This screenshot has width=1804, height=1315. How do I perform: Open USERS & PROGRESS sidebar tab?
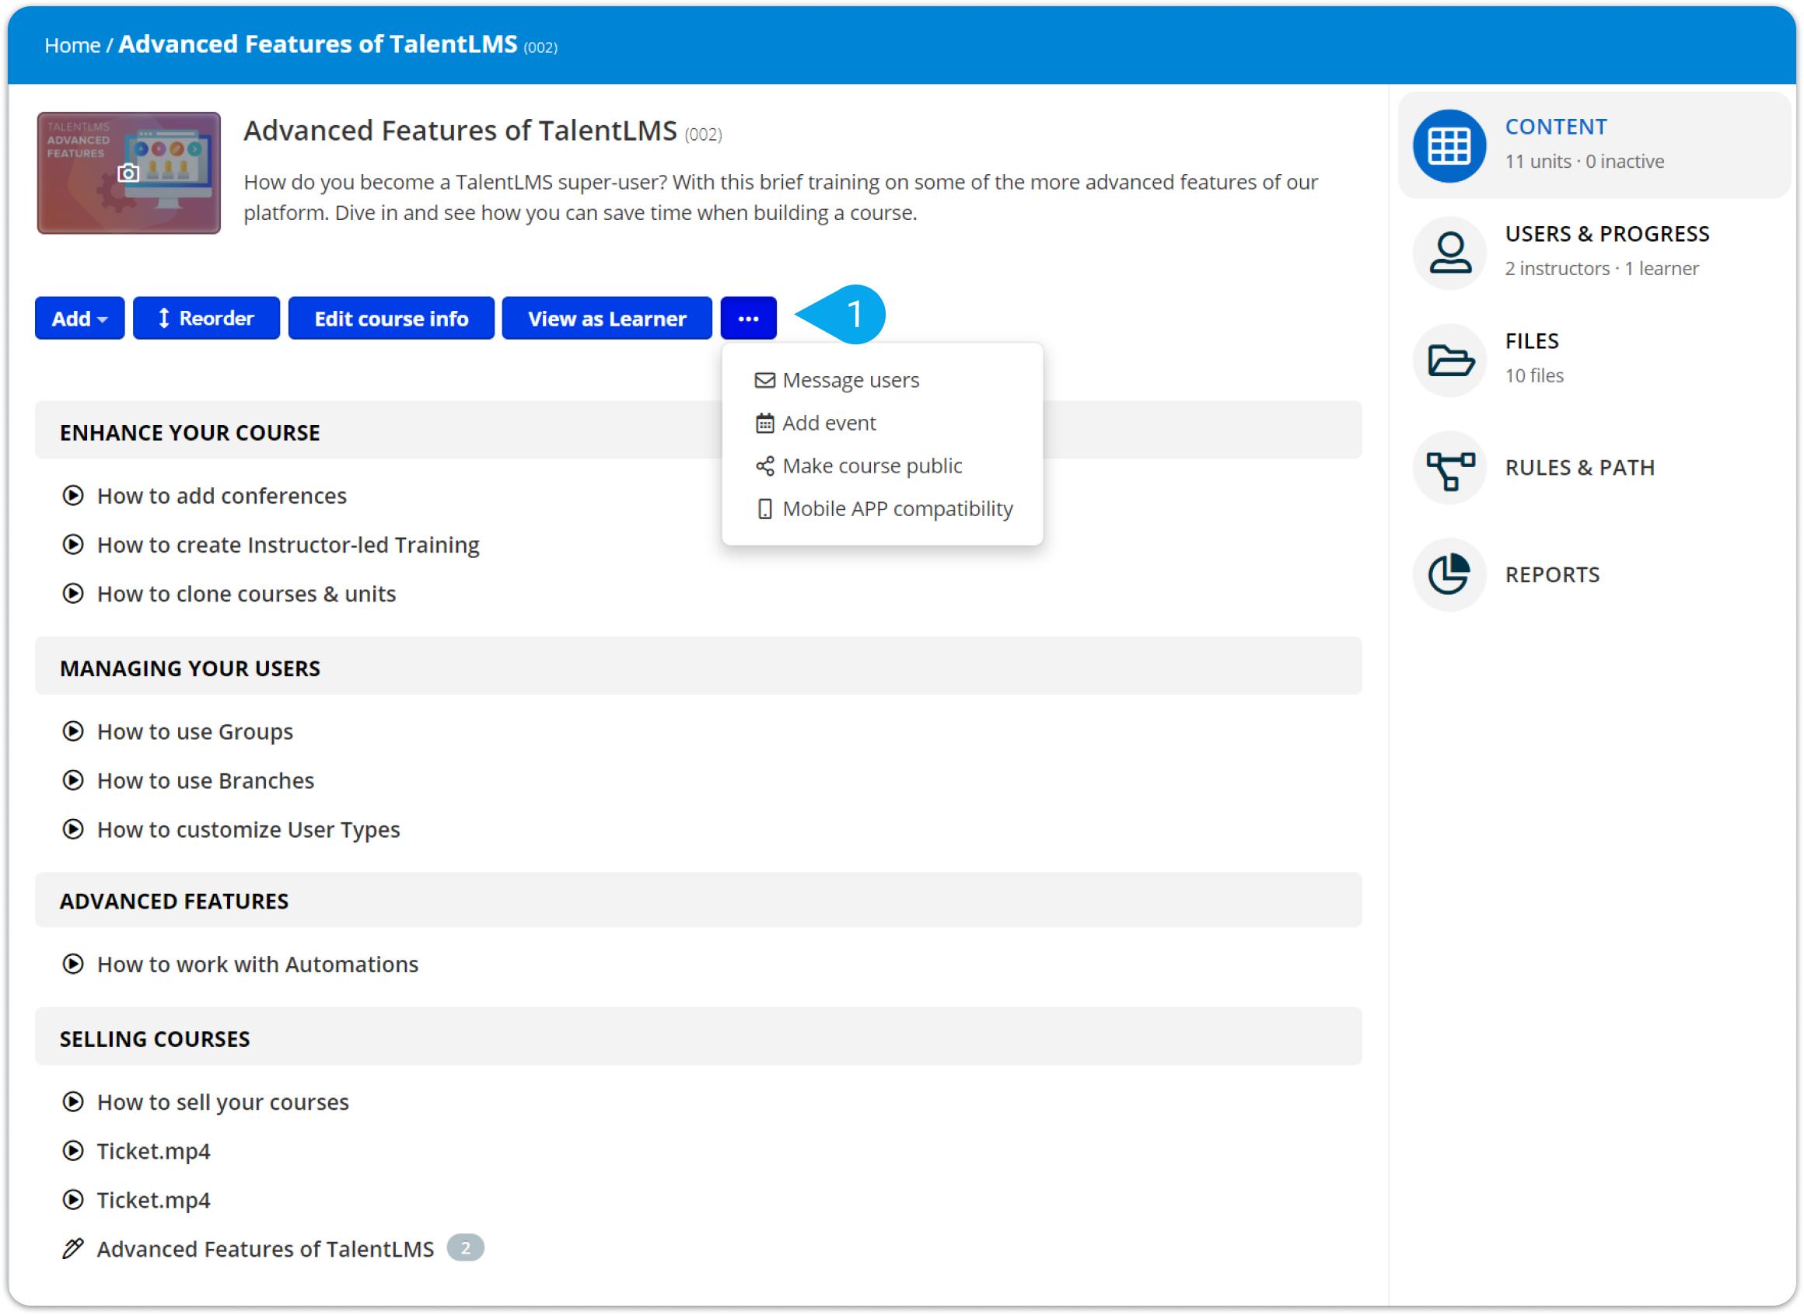coord(1606,234)
